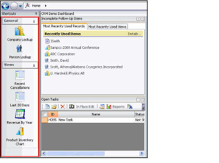Screen dimensions: 219x163
Task: Sort by the ID column header
Action: pyautogui.click(x=53, y=114)
